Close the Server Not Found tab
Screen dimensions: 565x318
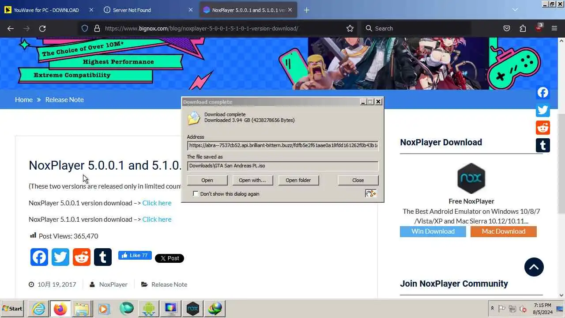191,10
